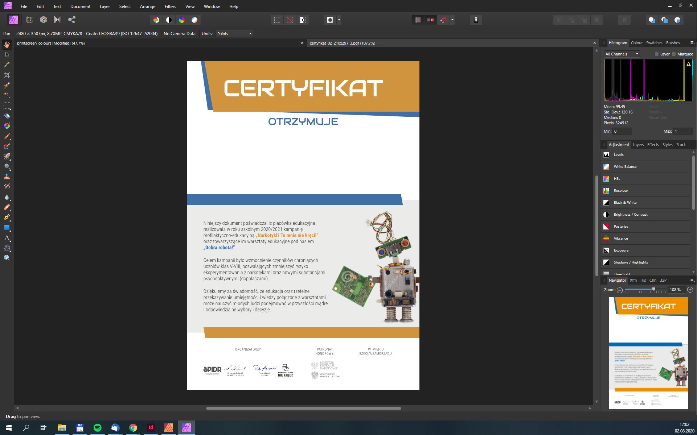Select the Rectangular Marquee tool

click(7, 106)
